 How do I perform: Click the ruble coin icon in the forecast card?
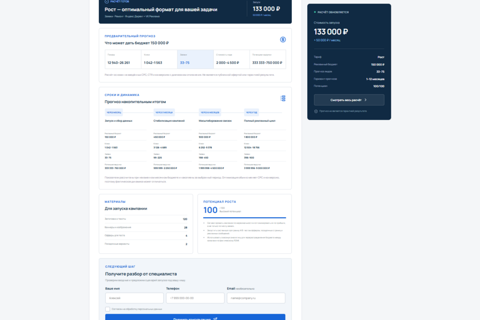click(283, 39)
